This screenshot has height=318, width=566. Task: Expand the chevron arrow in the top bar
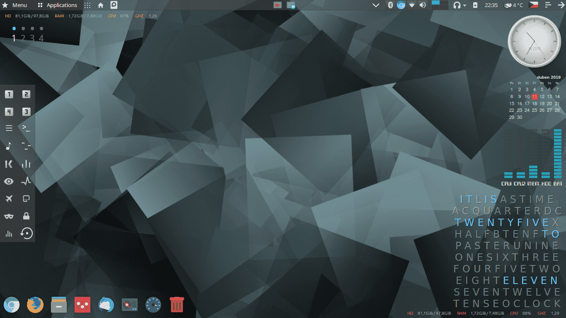tap(375, 5)
